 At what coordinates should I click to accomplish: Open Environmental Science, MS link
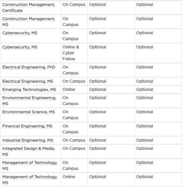click(29, 112)
